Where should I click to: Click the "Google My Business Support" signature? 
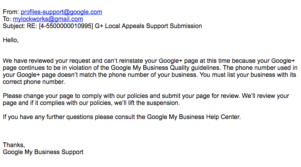click(x=43, y=152)
